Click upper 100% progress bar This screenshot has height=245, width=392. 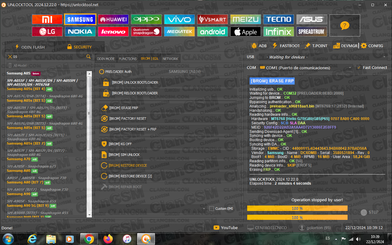(297, 208)
